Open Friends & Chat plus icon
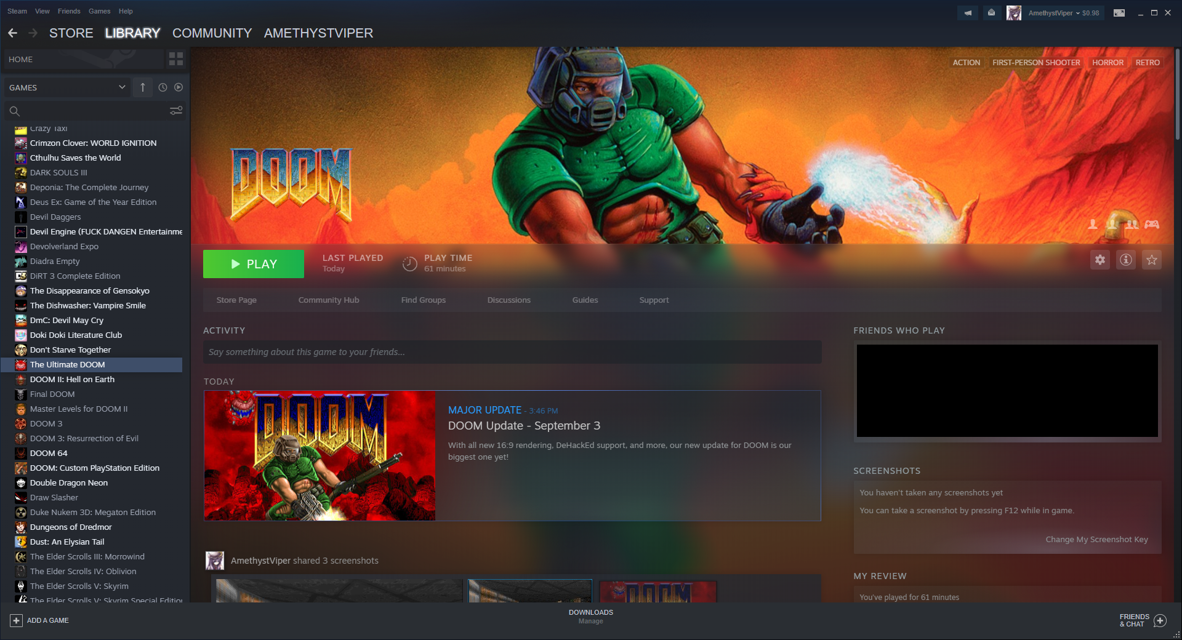Image resolution: width=1182 pixels, height=640 pixels. [x=1160, y=620]
